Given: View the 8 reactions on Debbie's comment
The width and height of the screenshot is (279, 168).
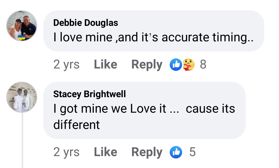Looking at the screenshot, I should click(203, 65).
